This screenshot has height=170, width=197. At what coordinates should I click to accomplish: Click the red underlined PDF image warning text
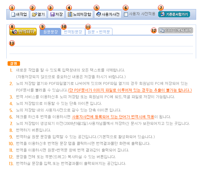click(130, 90)
